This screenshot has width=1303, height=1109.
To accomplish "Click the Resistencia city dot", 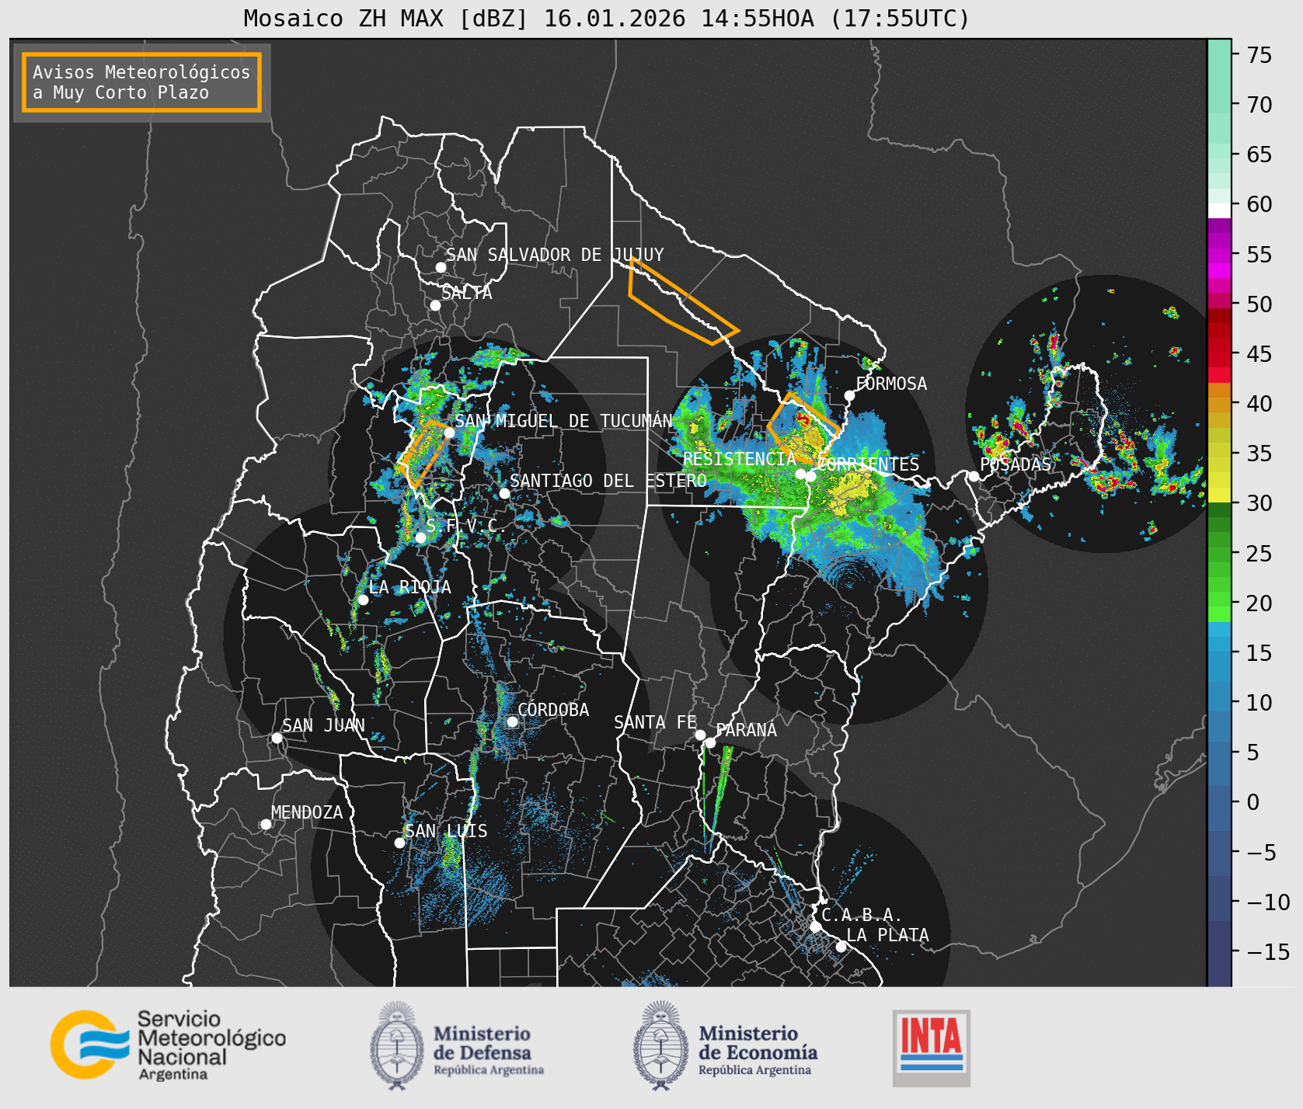I will [800, 474].
